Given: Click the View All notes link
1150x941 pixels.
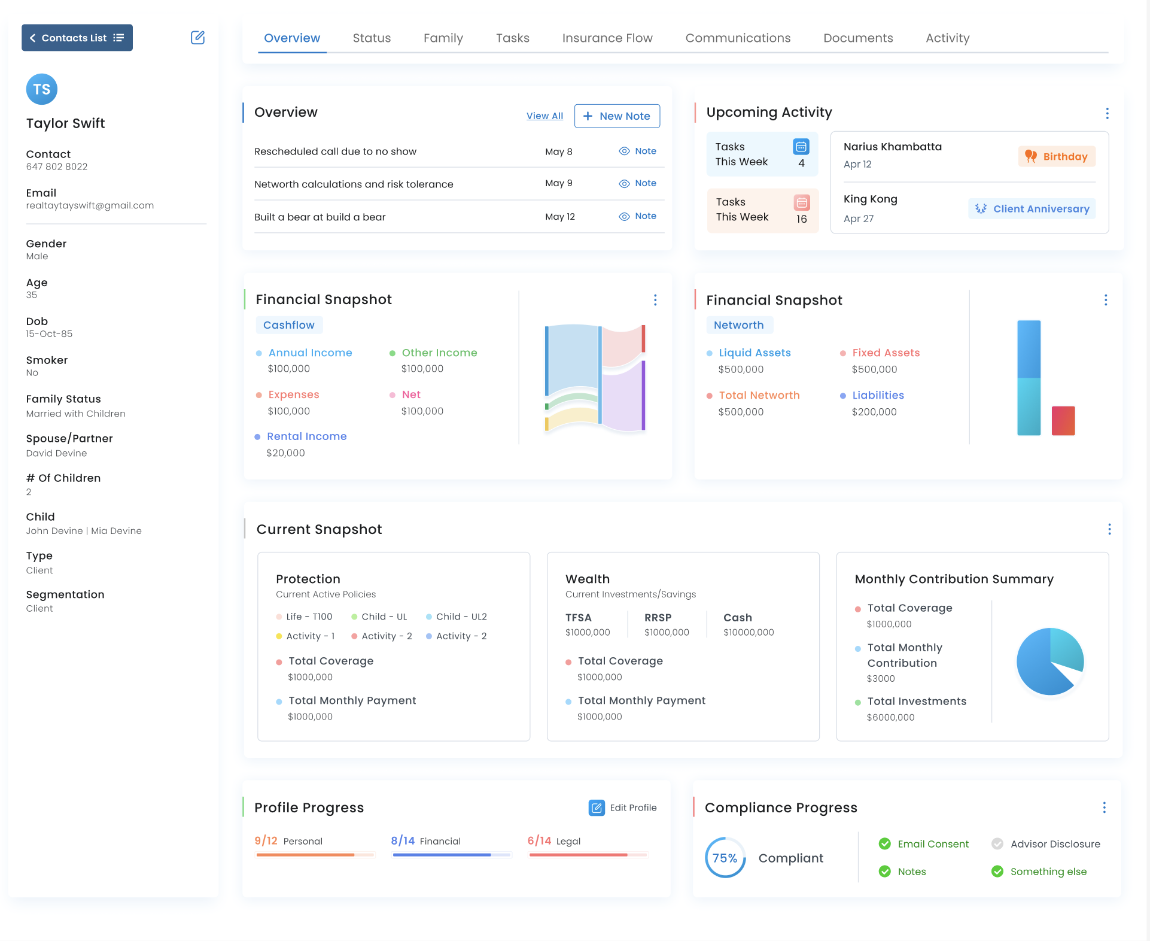Looking at the screenshot, I should click(544, 116).
